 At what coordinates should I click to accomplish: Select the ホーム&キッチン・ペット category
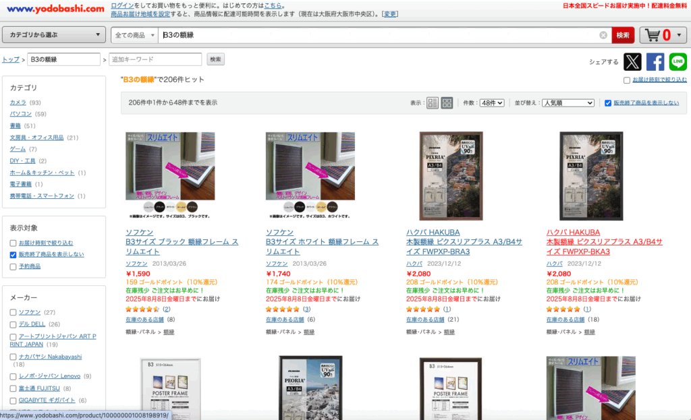(42, 173)
